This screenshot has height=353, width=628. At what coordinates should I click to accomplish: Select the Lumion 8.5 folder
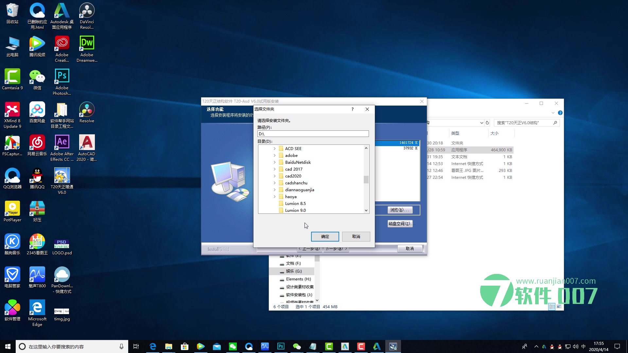click(x=292, y=203)
